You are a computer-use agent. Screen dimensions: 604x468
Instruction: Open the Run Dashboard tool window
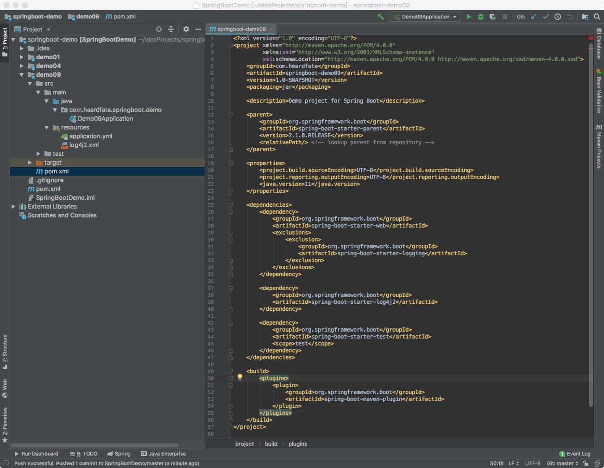[x=36, y=454]
